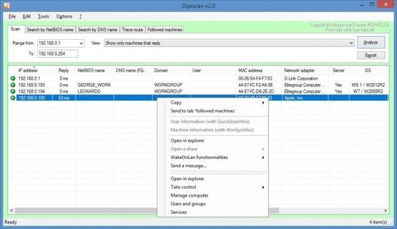The width and height of the screenshot is (397, 229).
Task: Sort by IP address column header
Action: pyautogui.click(x=28, y=70)
